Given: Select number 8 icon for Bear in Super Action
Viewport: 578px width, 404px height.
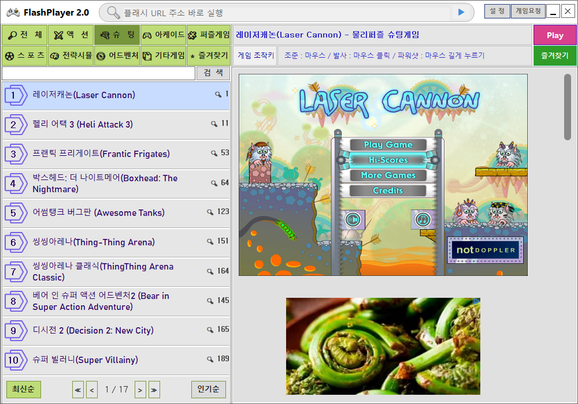Looking at the screenshot, I should pos(16,301).
